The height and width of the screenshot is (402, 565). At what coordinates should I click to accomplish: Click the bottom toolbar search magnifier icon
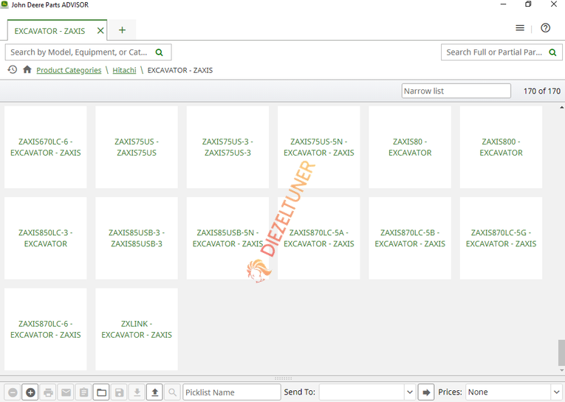pos(173,392)
